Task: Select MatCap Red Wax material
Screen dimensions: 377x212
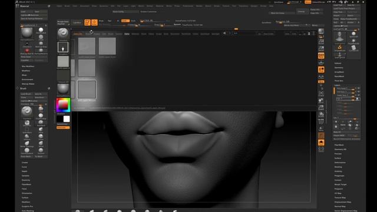Action: pyautogui.click(x=27, y=51)
